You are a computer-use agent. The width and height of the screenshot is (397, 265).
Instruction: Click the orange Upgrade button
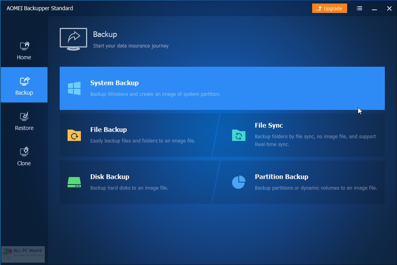[329, 8]
